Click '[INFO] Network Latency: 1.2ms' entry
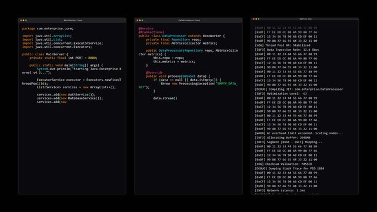This screenshot has height=212, width=377. [280, 190]
